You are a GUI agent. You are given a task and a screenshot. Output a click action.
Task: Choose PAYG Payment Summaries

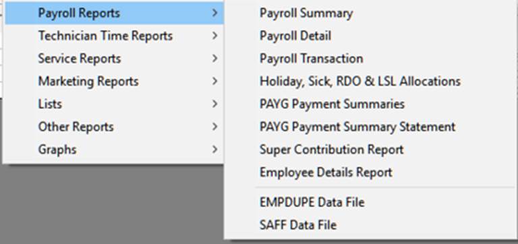click(x=370, y=104)
